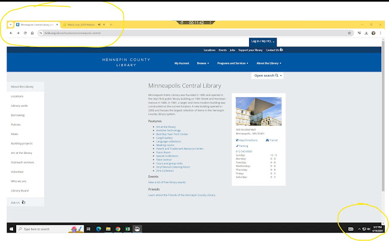Open browser downloads icon

point(366,33)
